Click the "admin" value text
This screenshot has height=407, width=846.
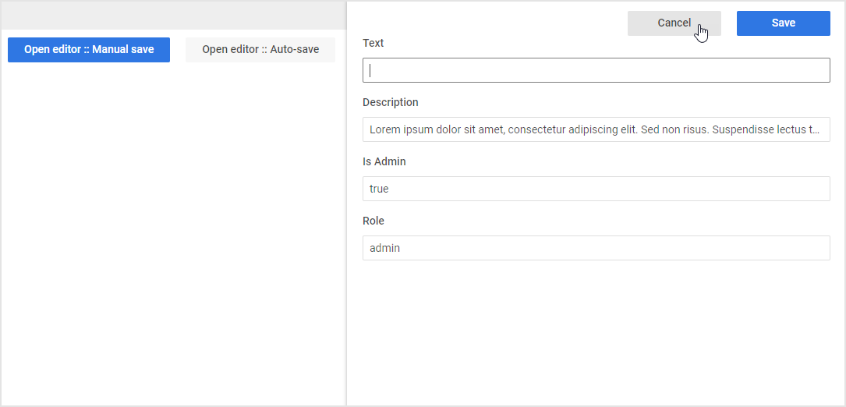[x=384, y=248]
